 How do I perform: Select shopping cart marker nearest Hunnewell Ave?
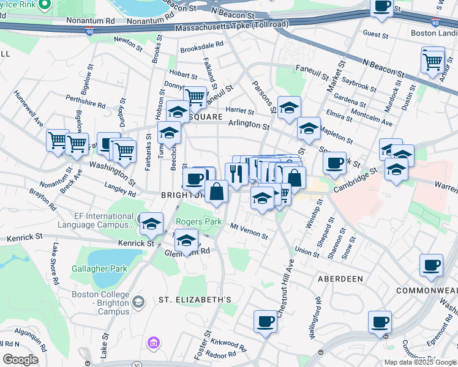[58, 141]
